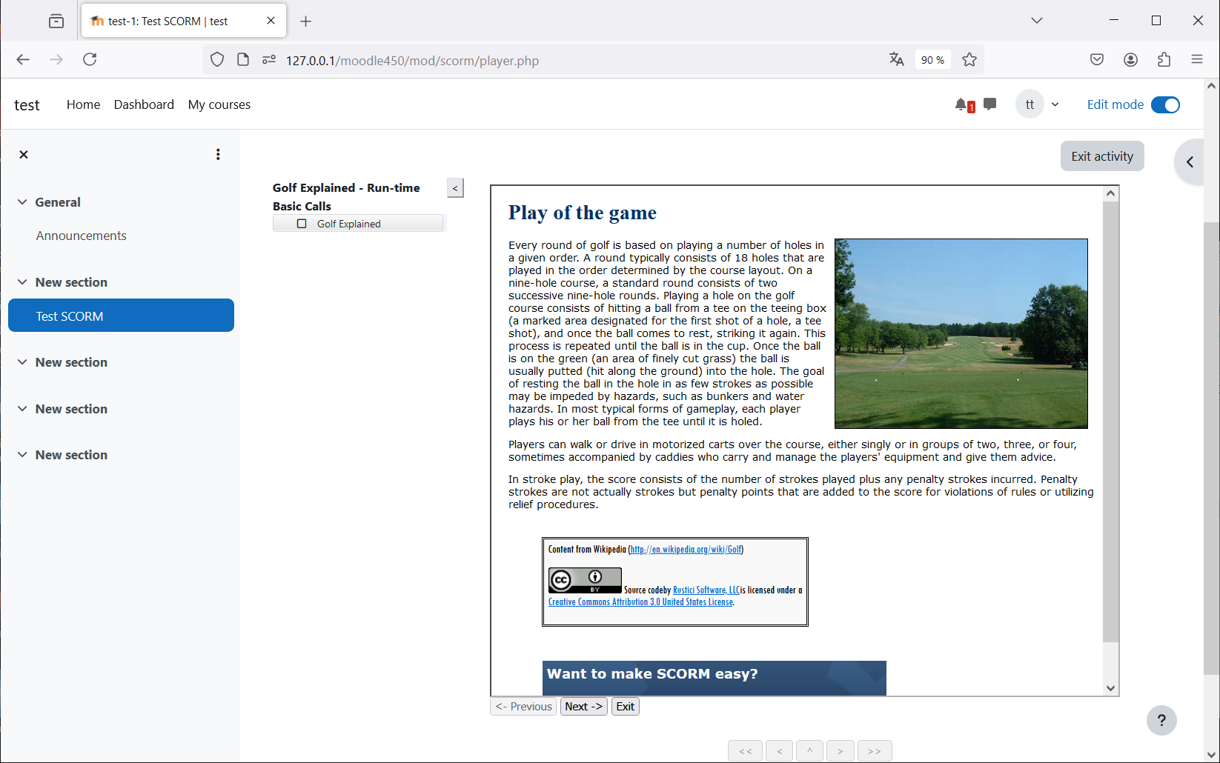Open the Firefox account icon
This screenshot has width=1220, height=763.
pos(1130,60)
